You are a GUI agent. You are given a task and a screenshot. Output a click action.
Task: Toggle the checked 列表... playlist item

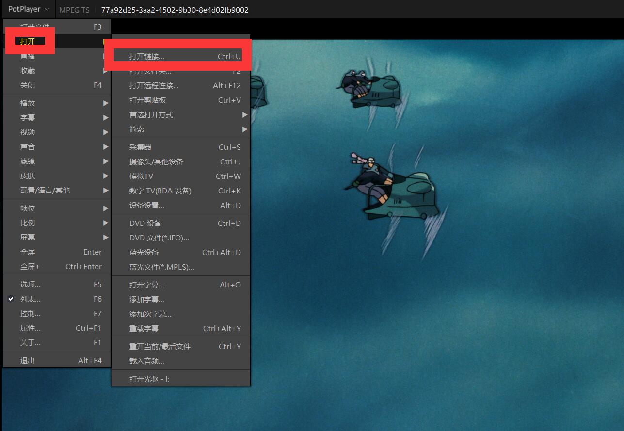(57, 299)
